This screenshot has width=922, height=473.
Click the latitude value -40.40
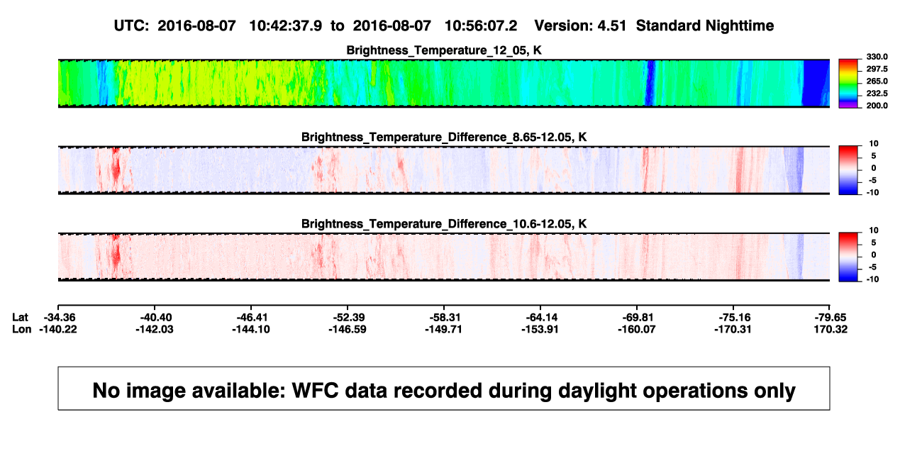point(155,317)
